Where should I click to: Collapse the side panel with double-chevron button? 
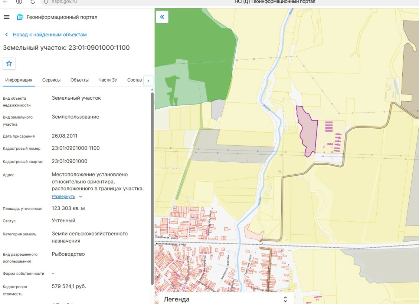[x=162, y=17]
